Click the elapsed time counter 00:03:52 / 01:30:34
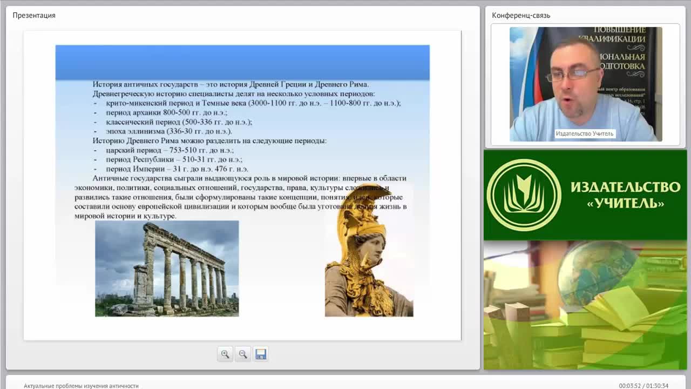 click(643, 386)
